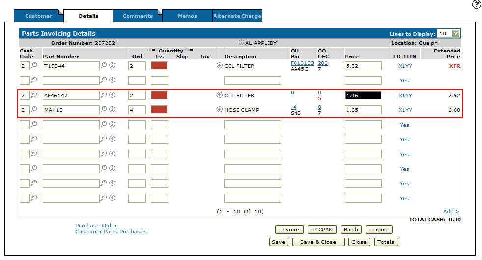Image resolution: width=482 pixels, height=260 pixels.
Task: Click part number field T19044
Action: pyautogui.click(x=71, y=66)
